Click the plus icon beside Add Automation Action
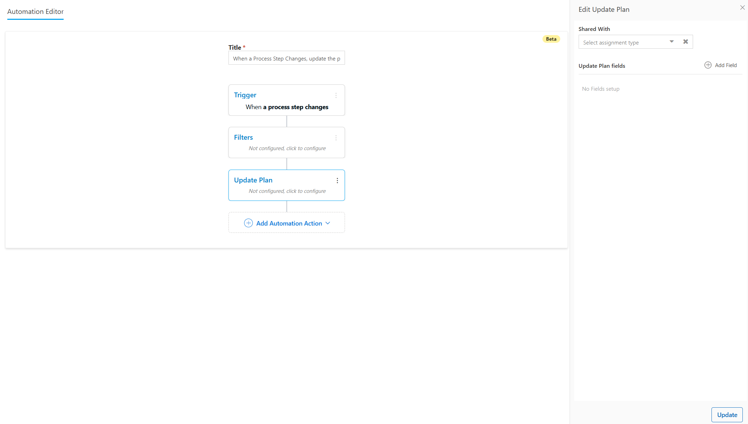748x424 pixels. point(248,223)
